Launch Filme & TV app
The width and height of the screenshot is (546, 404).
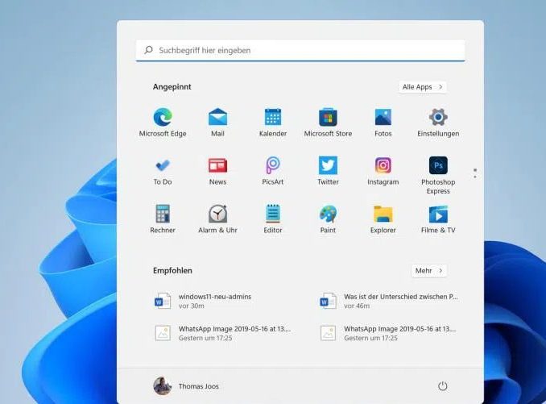pos(438,219)
